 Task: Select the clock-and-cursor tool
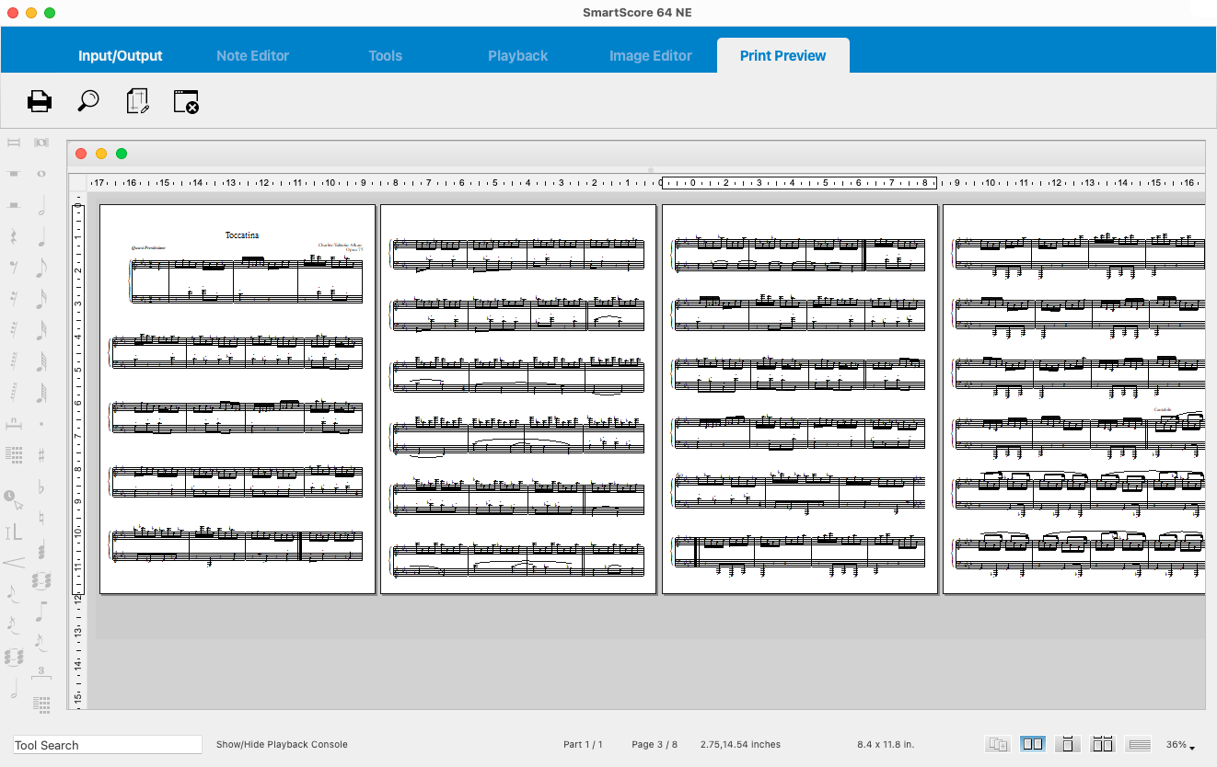coord(13,499)
